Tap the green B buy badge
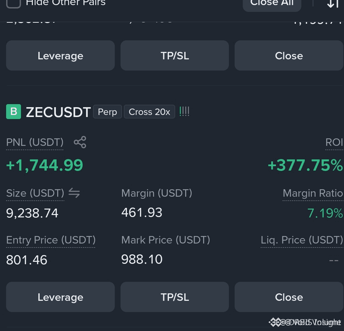The height and width of the screenshot is (331, 344). 14,112
